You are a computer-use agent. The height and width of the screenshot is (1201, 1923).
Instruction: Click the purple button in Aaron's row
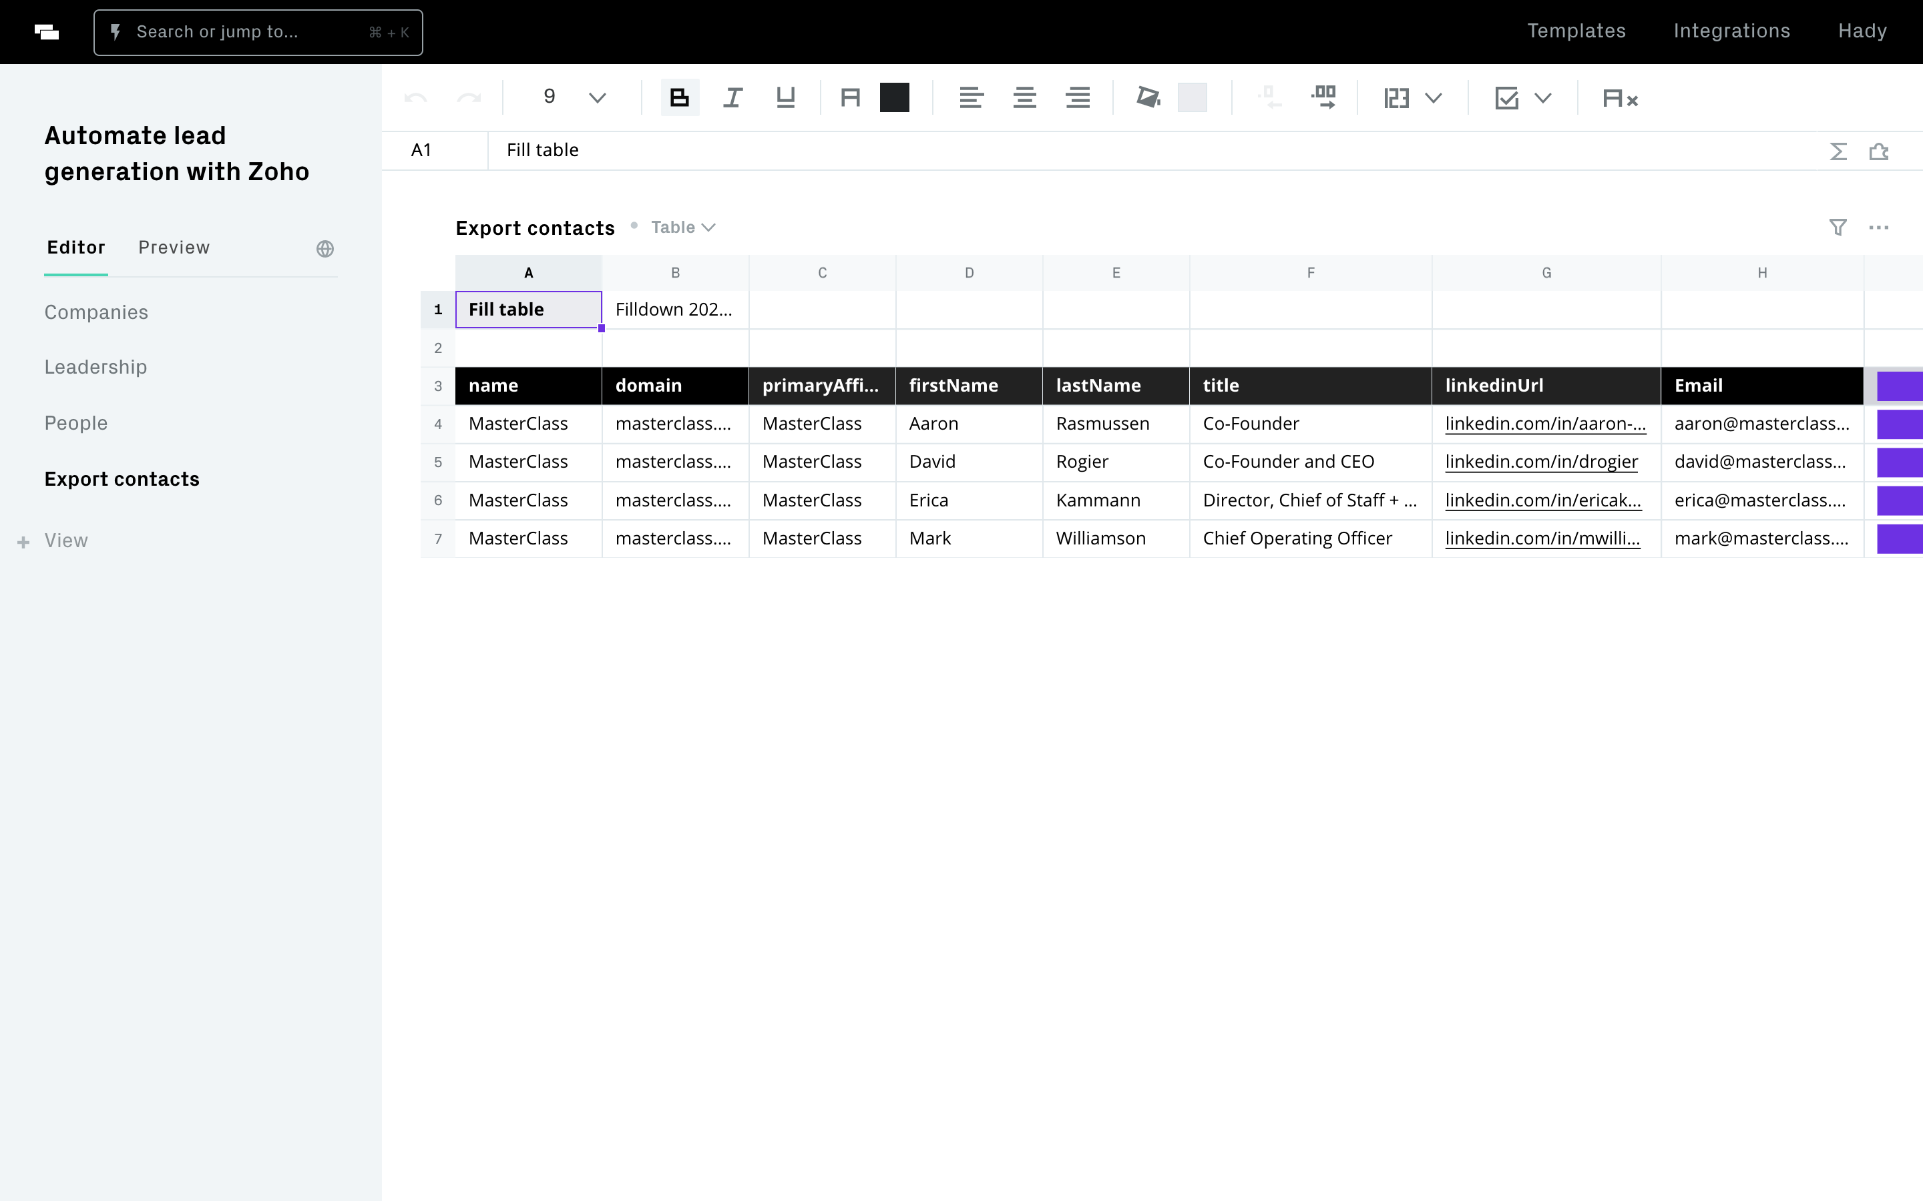tap(1899, 424)
